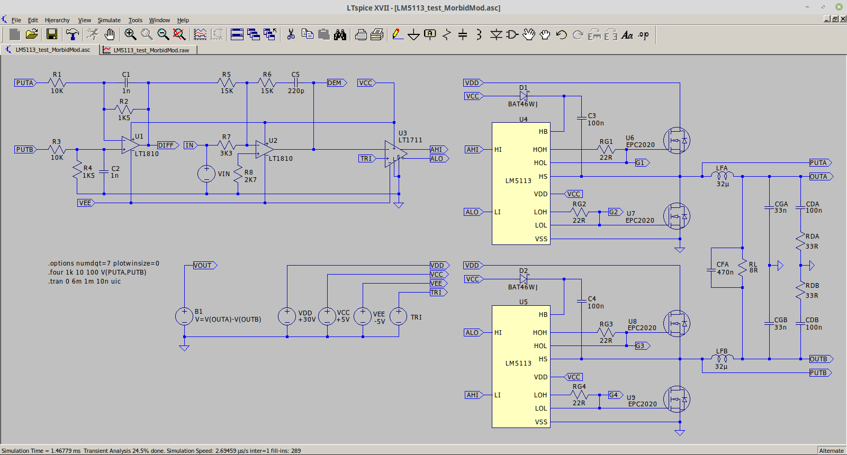Select the Label Net tool
Viewport: 847px width, 455px height.
point(430,34)
